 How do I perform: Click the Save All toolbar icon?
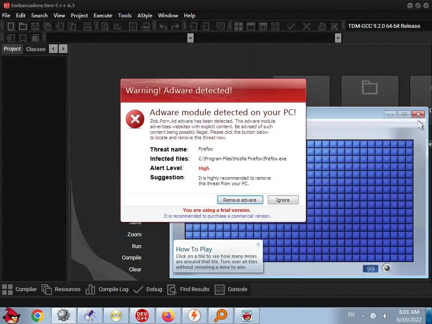[47, 26]
